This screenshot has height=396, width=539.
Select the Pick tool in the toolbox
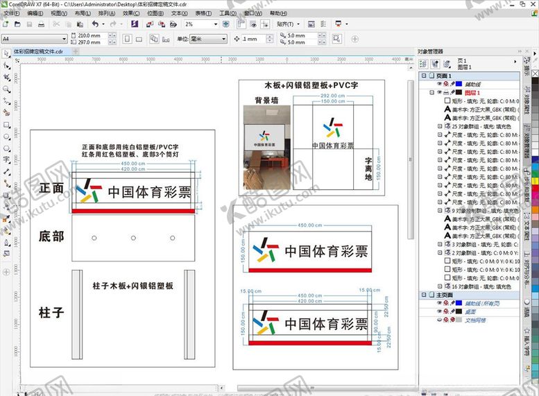[6, 53]
